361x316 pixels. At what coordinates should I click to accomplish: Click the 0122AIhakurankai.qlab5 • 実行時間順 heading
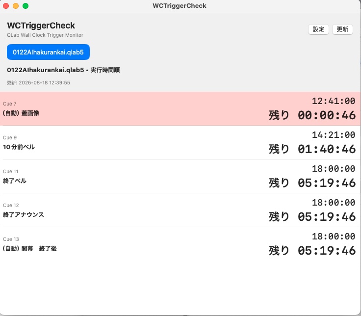(x=63, y=70)
